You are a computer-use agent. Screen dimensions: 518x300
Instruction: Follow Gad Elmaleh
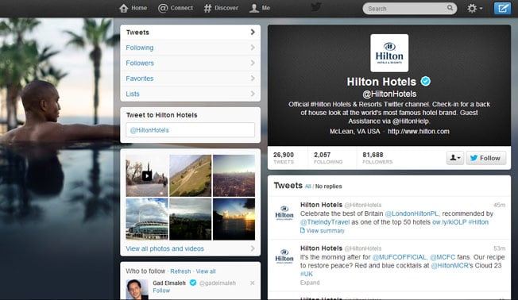(161, 290)
